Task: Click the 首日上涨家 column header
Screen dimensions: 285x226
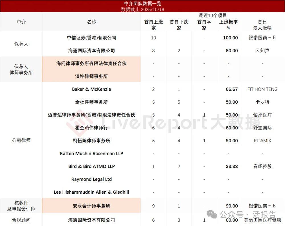Action: tap(154, 25)
